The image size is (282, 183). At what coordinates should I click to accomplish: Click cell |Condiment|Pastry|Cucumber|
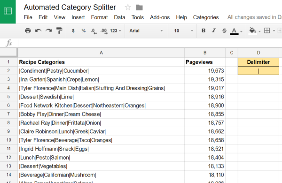(101, 71)
